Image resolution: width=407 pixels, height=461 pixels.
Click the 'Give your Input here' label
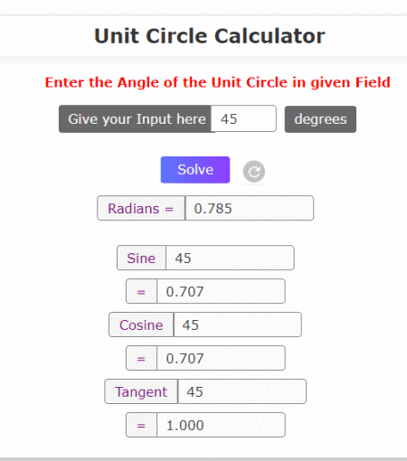click(x=135, y=118)
